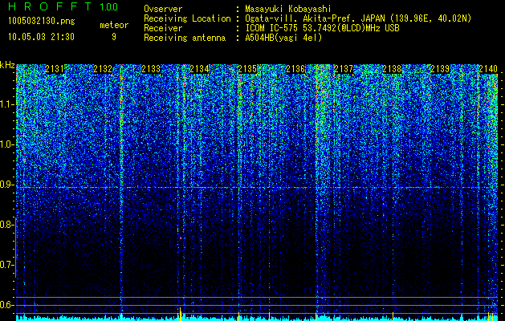Click the 'meteor' count label

coord(114,25)
